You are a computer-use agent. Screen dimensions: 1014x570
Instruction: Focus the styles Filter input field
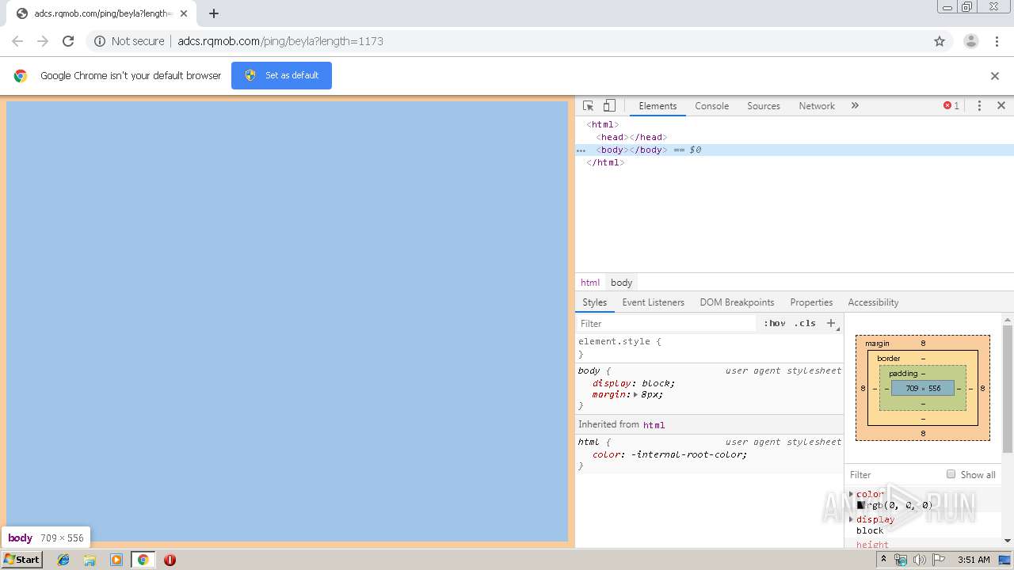666,324
